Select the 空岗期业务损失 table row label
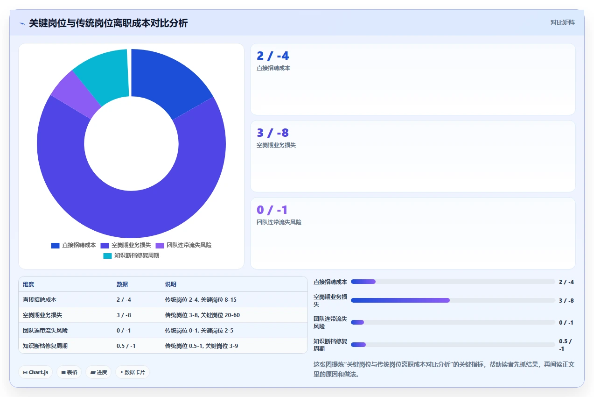Viewport: 594px width, 397px height. (42, 315)
